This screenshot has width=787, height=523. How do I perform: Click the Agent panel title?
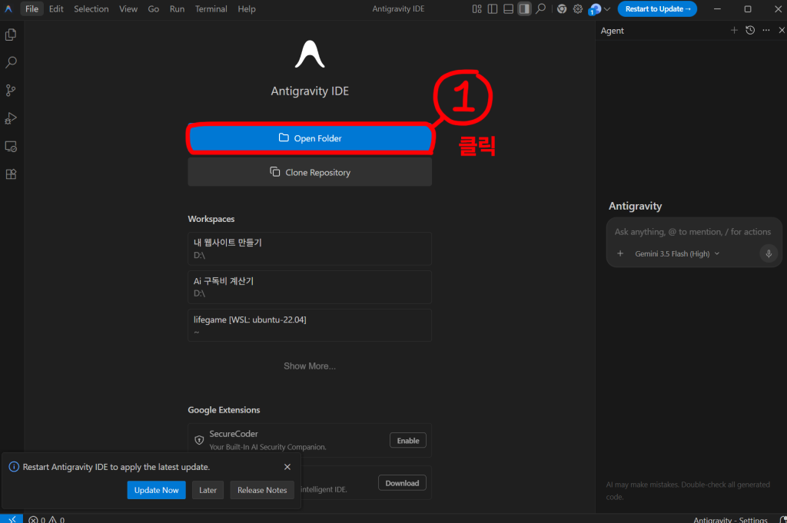(x=612, y=31)
